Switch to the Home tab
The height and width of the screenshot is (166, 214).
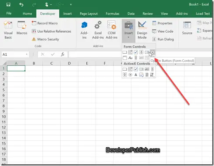[27, 14]
